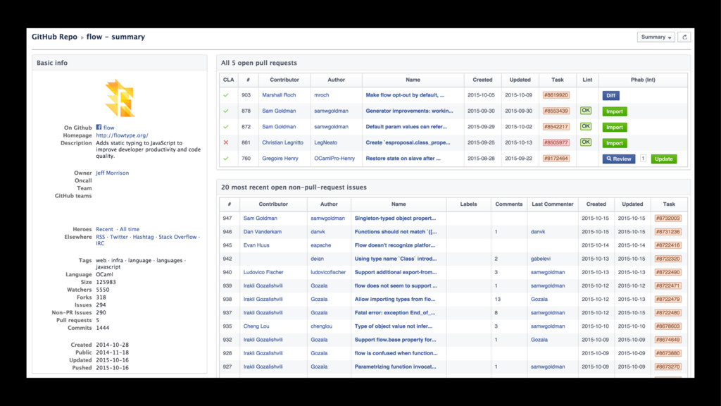Click GitHub Repo breadcrumb
The image size is (721, 406).
[x=54, y=37]
